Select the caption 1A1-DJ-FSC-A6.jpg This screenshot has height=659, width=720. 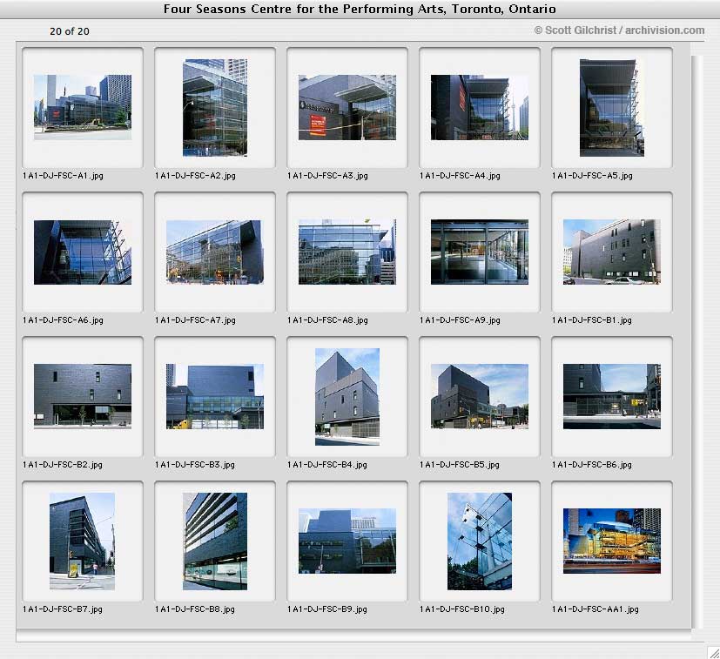tap(63, 320)
